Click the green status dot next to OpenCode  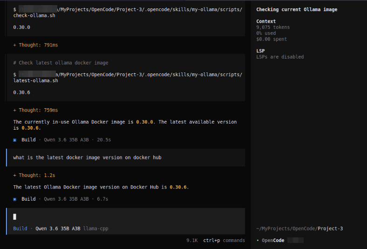point(258,240)
